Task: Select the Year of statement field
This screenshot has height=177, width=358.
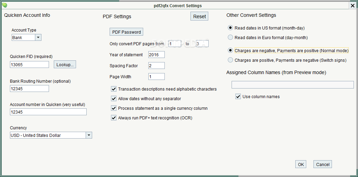Action: tap(157, 55)
